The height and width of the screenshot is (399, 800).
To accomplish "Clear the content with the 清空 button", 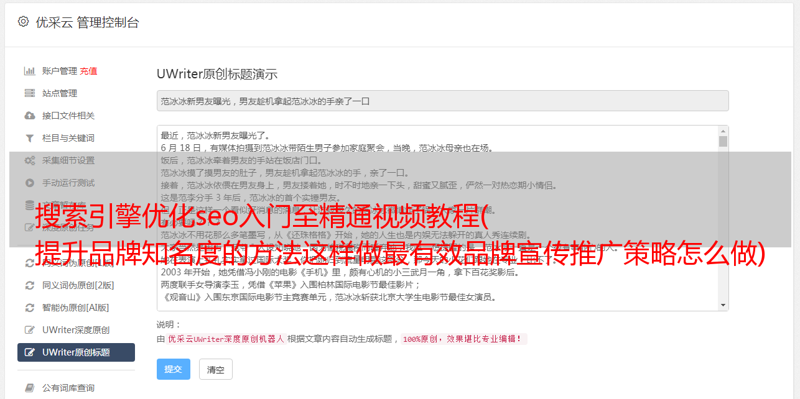I will click(216, 369).
